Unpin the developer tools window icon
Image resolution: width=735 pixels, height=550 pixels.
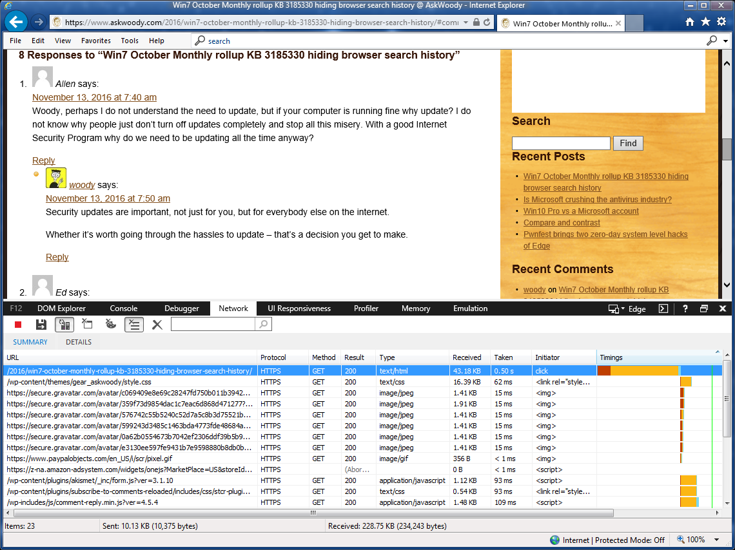[703, 308]
